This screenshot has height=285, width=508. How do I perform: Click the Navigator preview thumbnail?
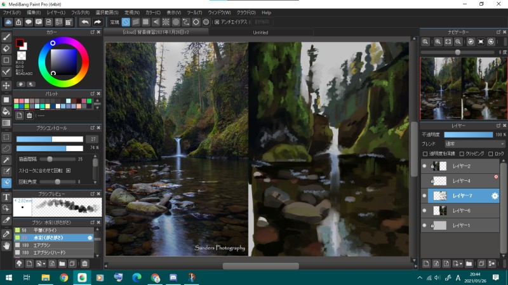[464, 88]
